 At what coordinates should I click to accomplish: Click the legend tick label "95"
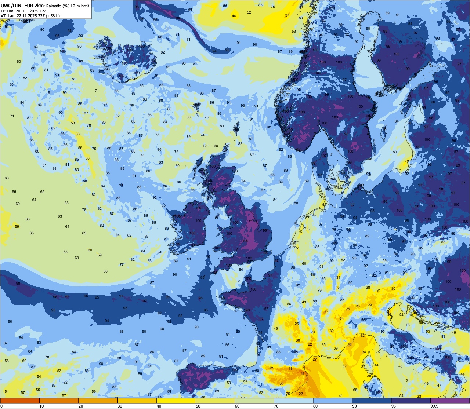[394, 406]
